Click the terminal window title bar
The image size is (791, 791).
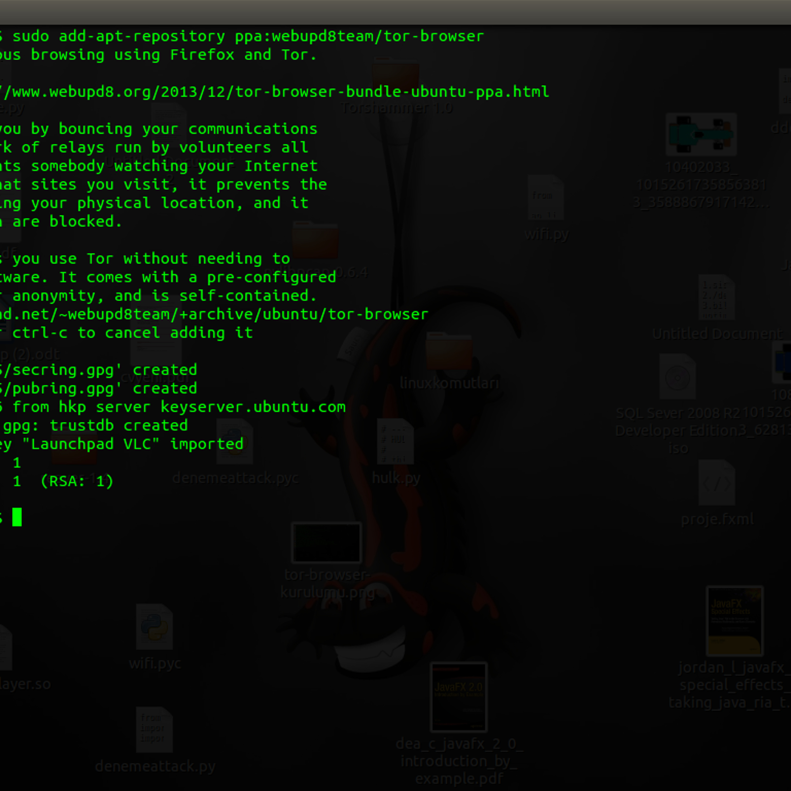395,12
